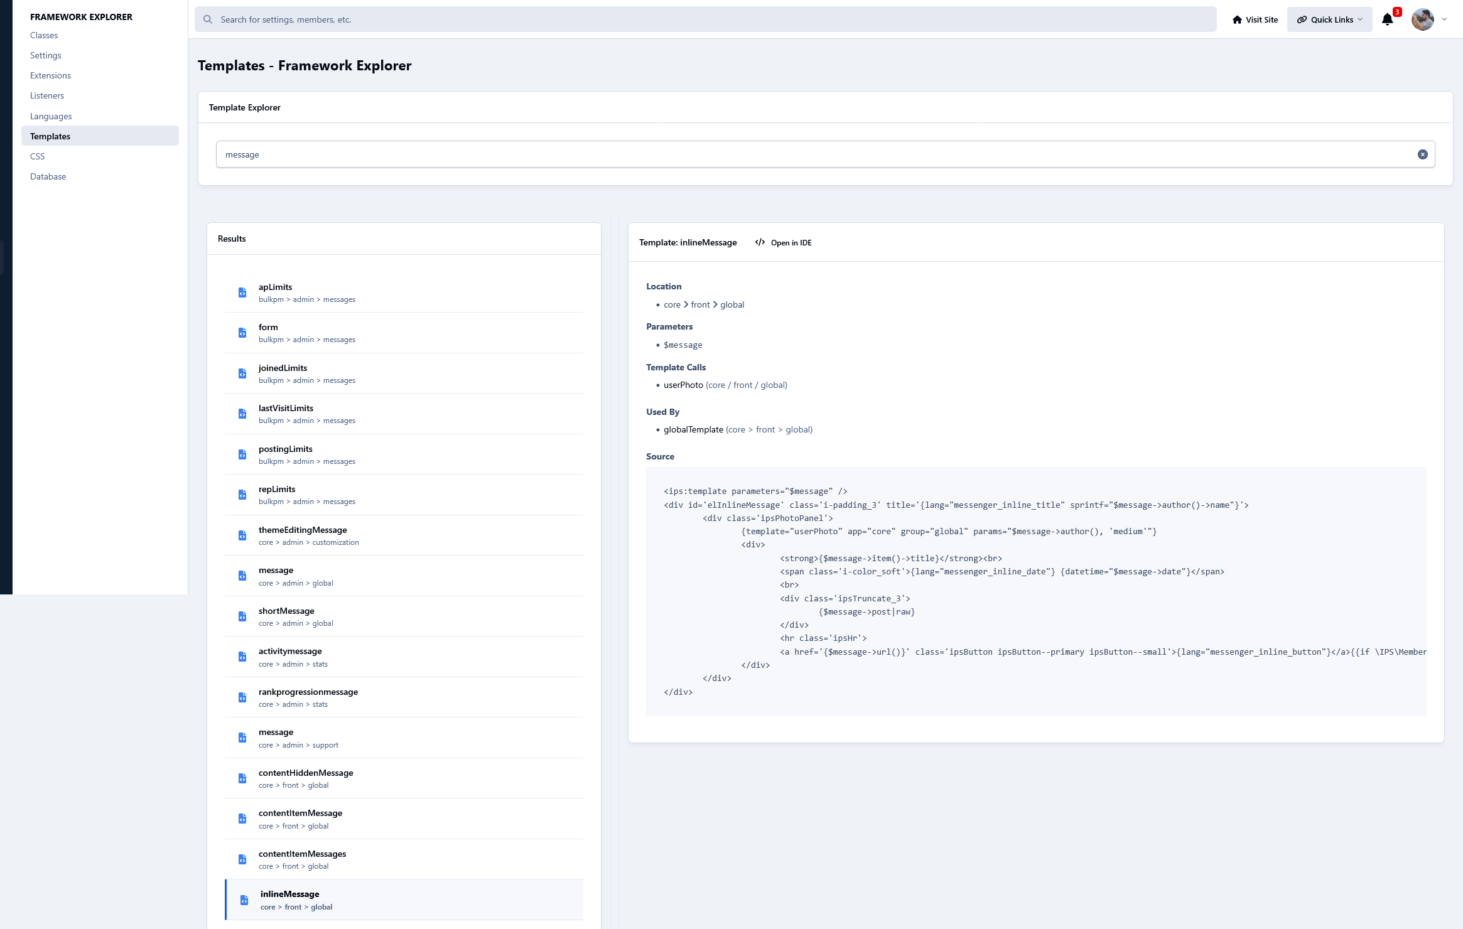The height and width of the screenshot is (929, 1463).
Task: Click the FRAMEWORK EXPLORER heading
Action: [x=81, y=17]
